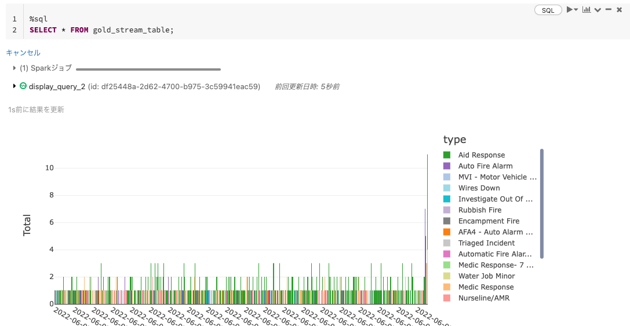Toggle the Rubbish Fire legend item
This screenshot has width=630, height=326.
[x=480, y=210]
